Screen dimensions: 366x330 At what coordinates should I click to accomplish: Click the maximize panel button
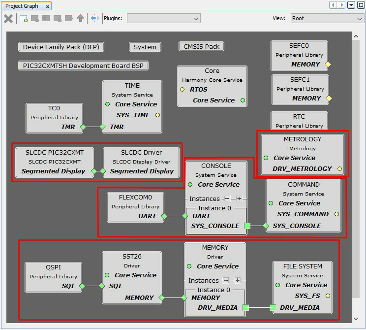click(361, 4)
